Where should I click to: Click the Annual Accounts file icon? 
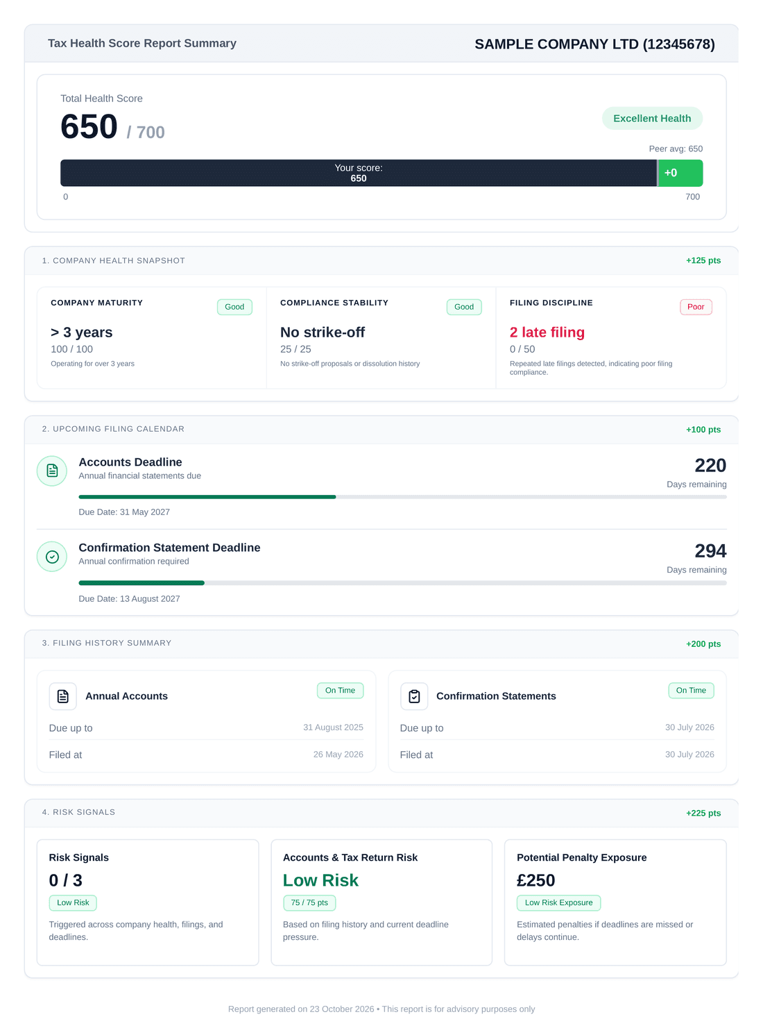coord(63,696)
